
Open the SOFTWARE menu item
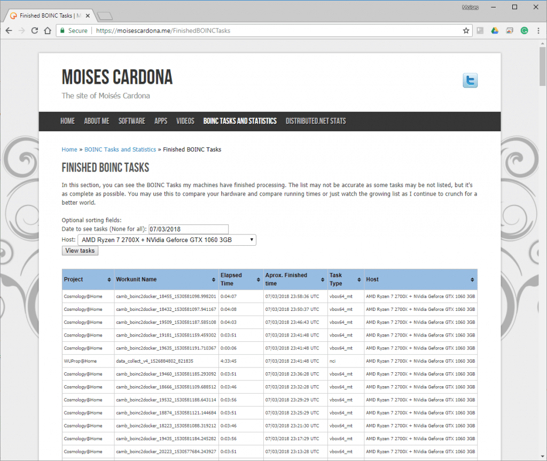pos(132,121)
